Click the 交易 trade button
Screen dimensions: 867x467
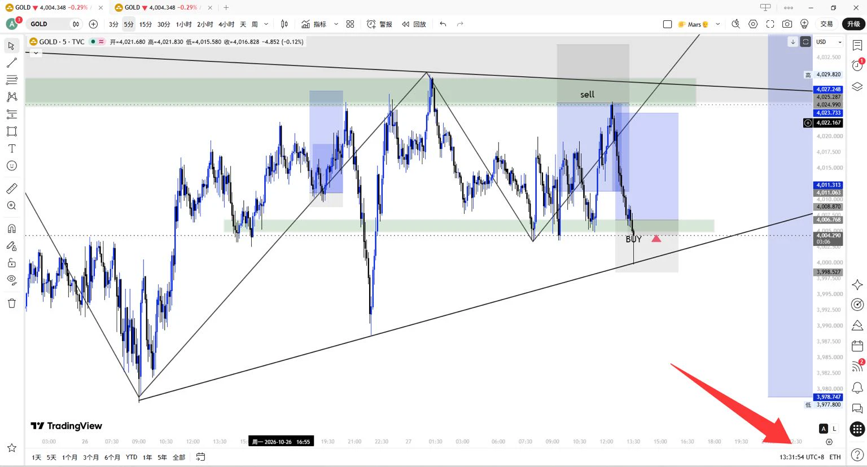[826, 24]
